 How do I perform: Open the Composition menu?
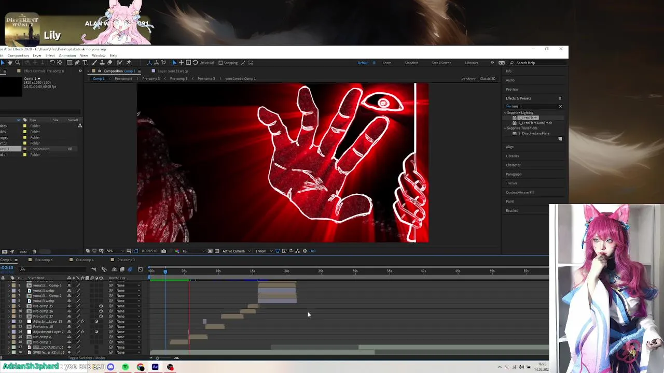[x=18, y=55]
